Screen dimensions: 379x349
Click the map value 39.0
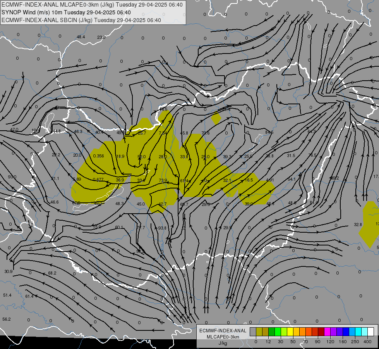pyautogui.click(x=249, y=204)
